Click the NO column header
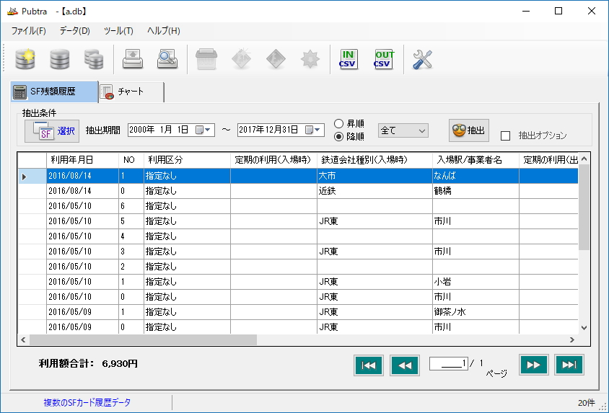The width and height of the screenshot is (609, 413). tap(131, 160)
